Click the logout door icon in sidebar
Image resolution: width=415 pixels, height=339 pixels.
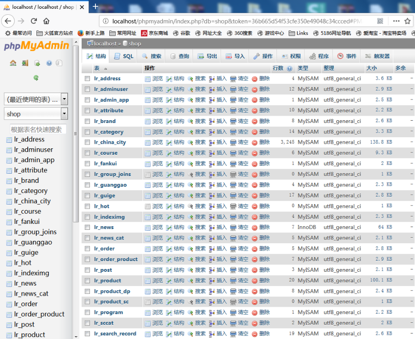(25, 63)
